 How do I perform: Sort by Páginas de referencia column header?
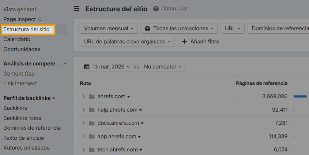(262, 83)
